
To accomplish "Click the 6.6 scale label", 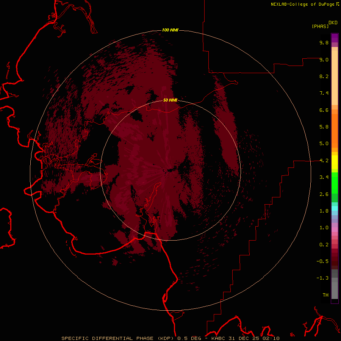I will 324,110.
